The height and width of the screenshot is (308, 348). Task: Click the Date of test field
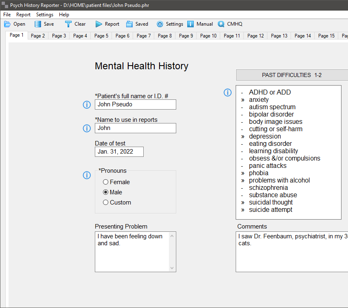pos(119,152)
